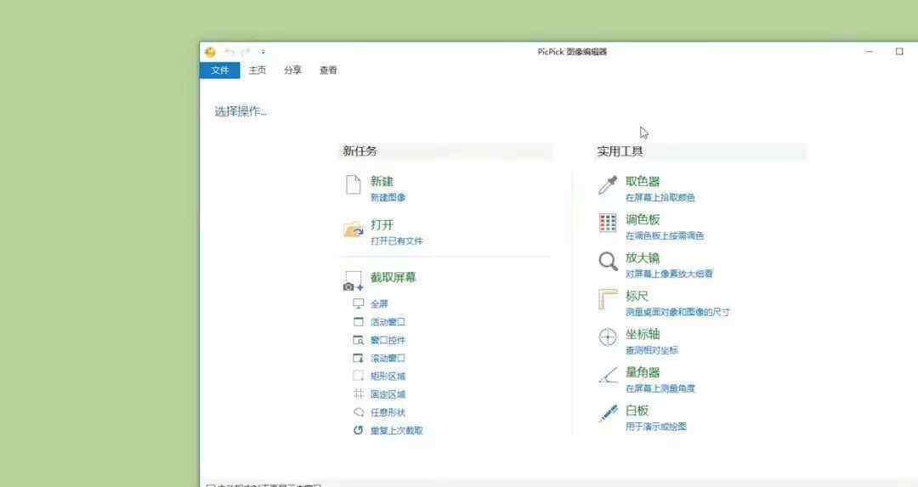Screen dimensions: 918x487
Task: Expand the quick access toolbar dropdown
Action: coord(263,52)
